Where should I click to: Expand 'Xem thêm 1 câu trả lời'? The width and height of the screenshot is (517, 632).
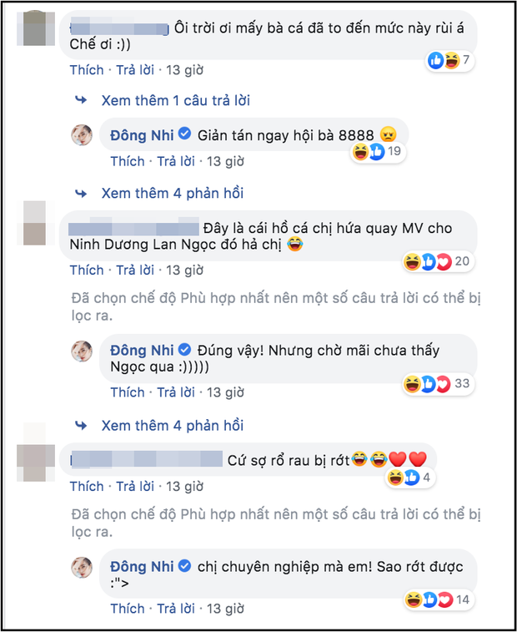pos(176,100)
